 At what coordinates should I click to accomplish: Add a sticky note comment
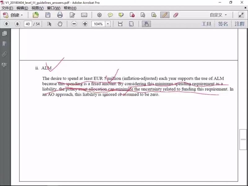coord(110,15)
